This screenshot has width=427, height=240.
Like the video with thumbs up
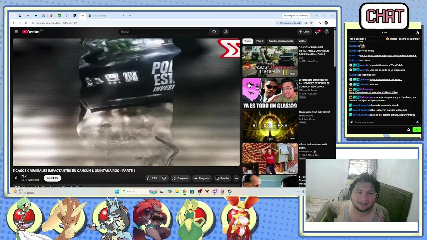[152, 178]
